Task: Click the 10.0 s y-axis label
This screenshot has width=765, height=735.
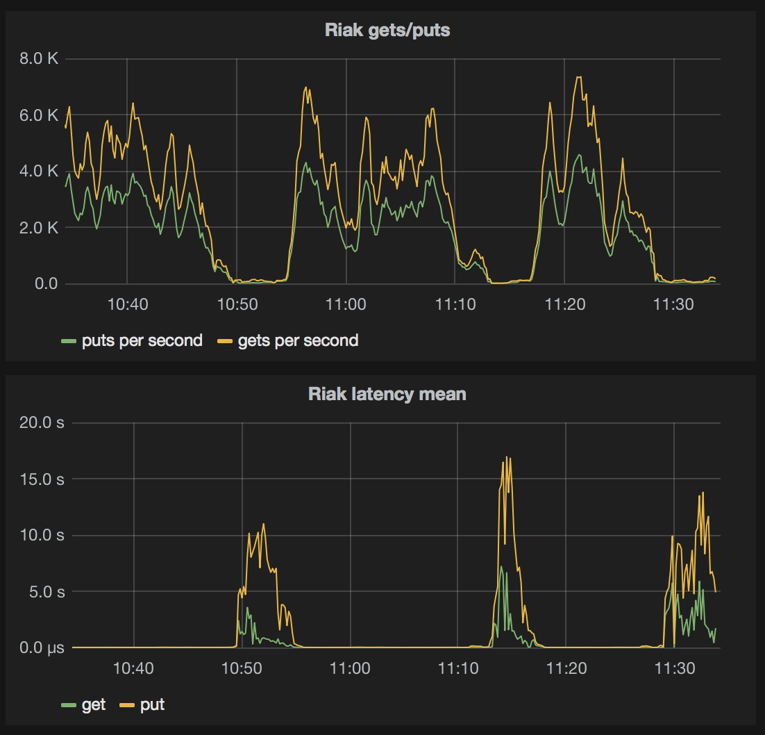Action: tap(42, 535)
